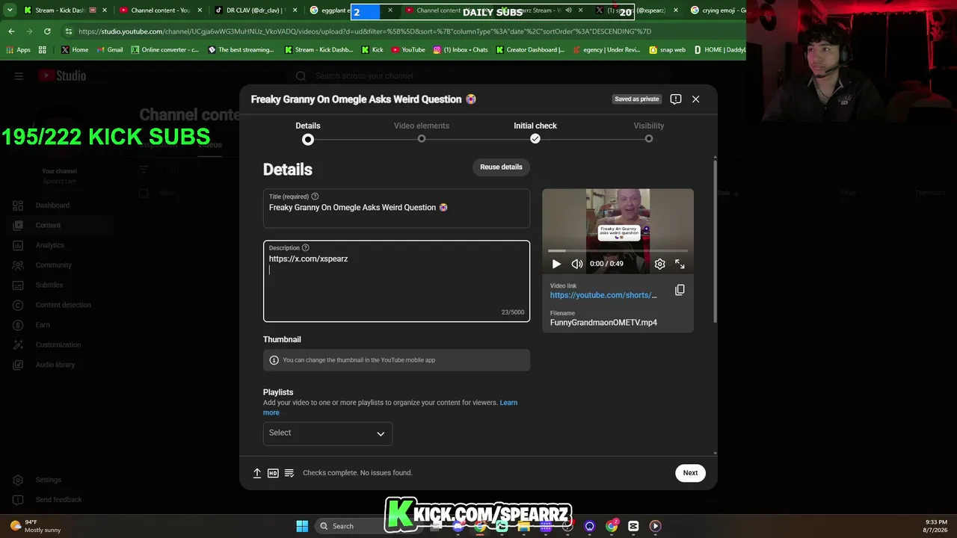This screenshot has width=957, height=538.
Task: Play the video preview
Action: (556, 264)
